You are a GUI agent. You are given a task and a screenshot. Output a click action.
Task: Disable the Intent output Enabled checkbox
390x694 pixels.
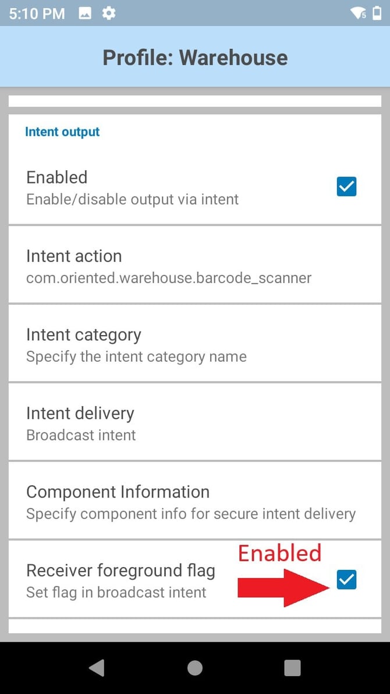coord(346,186)
